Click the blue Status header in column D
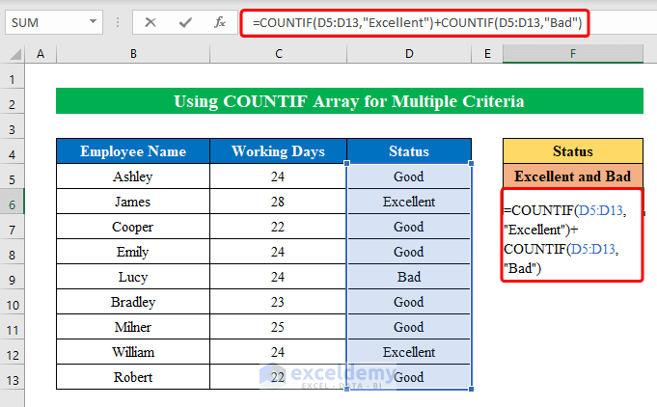The image size is (657, 407). [409, 151]
